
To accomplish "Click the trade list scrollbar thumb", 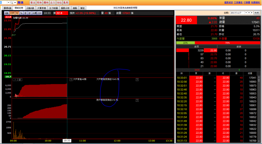I will pyautogui.click(x=259, y=80).
